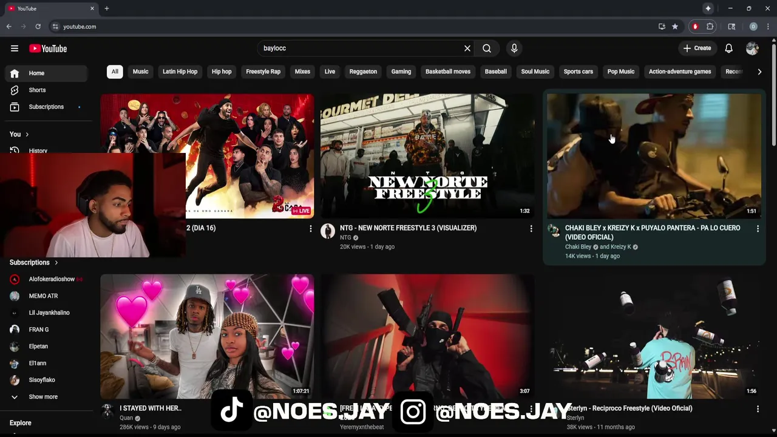Select the Baseball chip
The width and height of the screenshot is (777, 437).
(496, 72)
